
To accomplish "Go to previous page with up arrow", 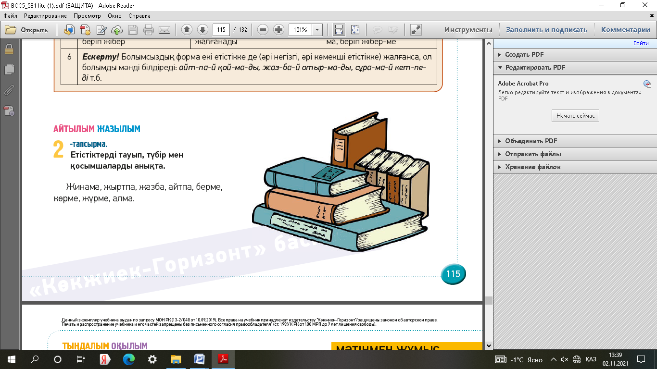I will pyautogui.click(x=187, y=30).
